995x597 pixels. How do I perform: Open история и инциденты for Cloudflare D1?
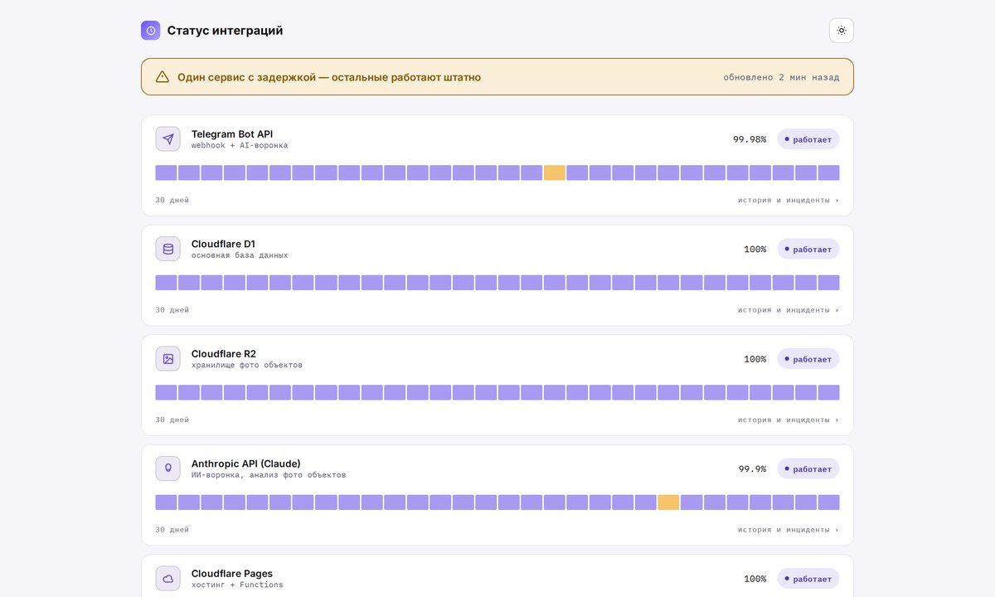789,310
